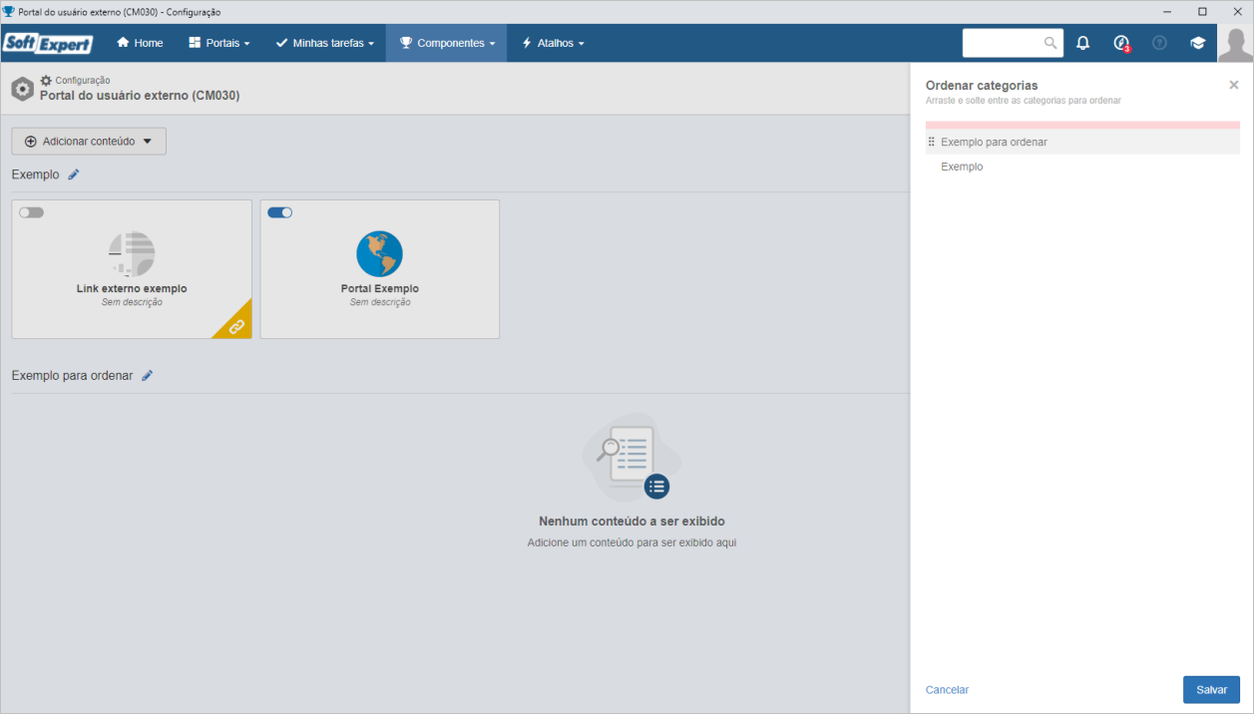Disable the Portal Exemplo toggle
Viewport: 1254px width, 714px height.
click(x=280, y=212)
